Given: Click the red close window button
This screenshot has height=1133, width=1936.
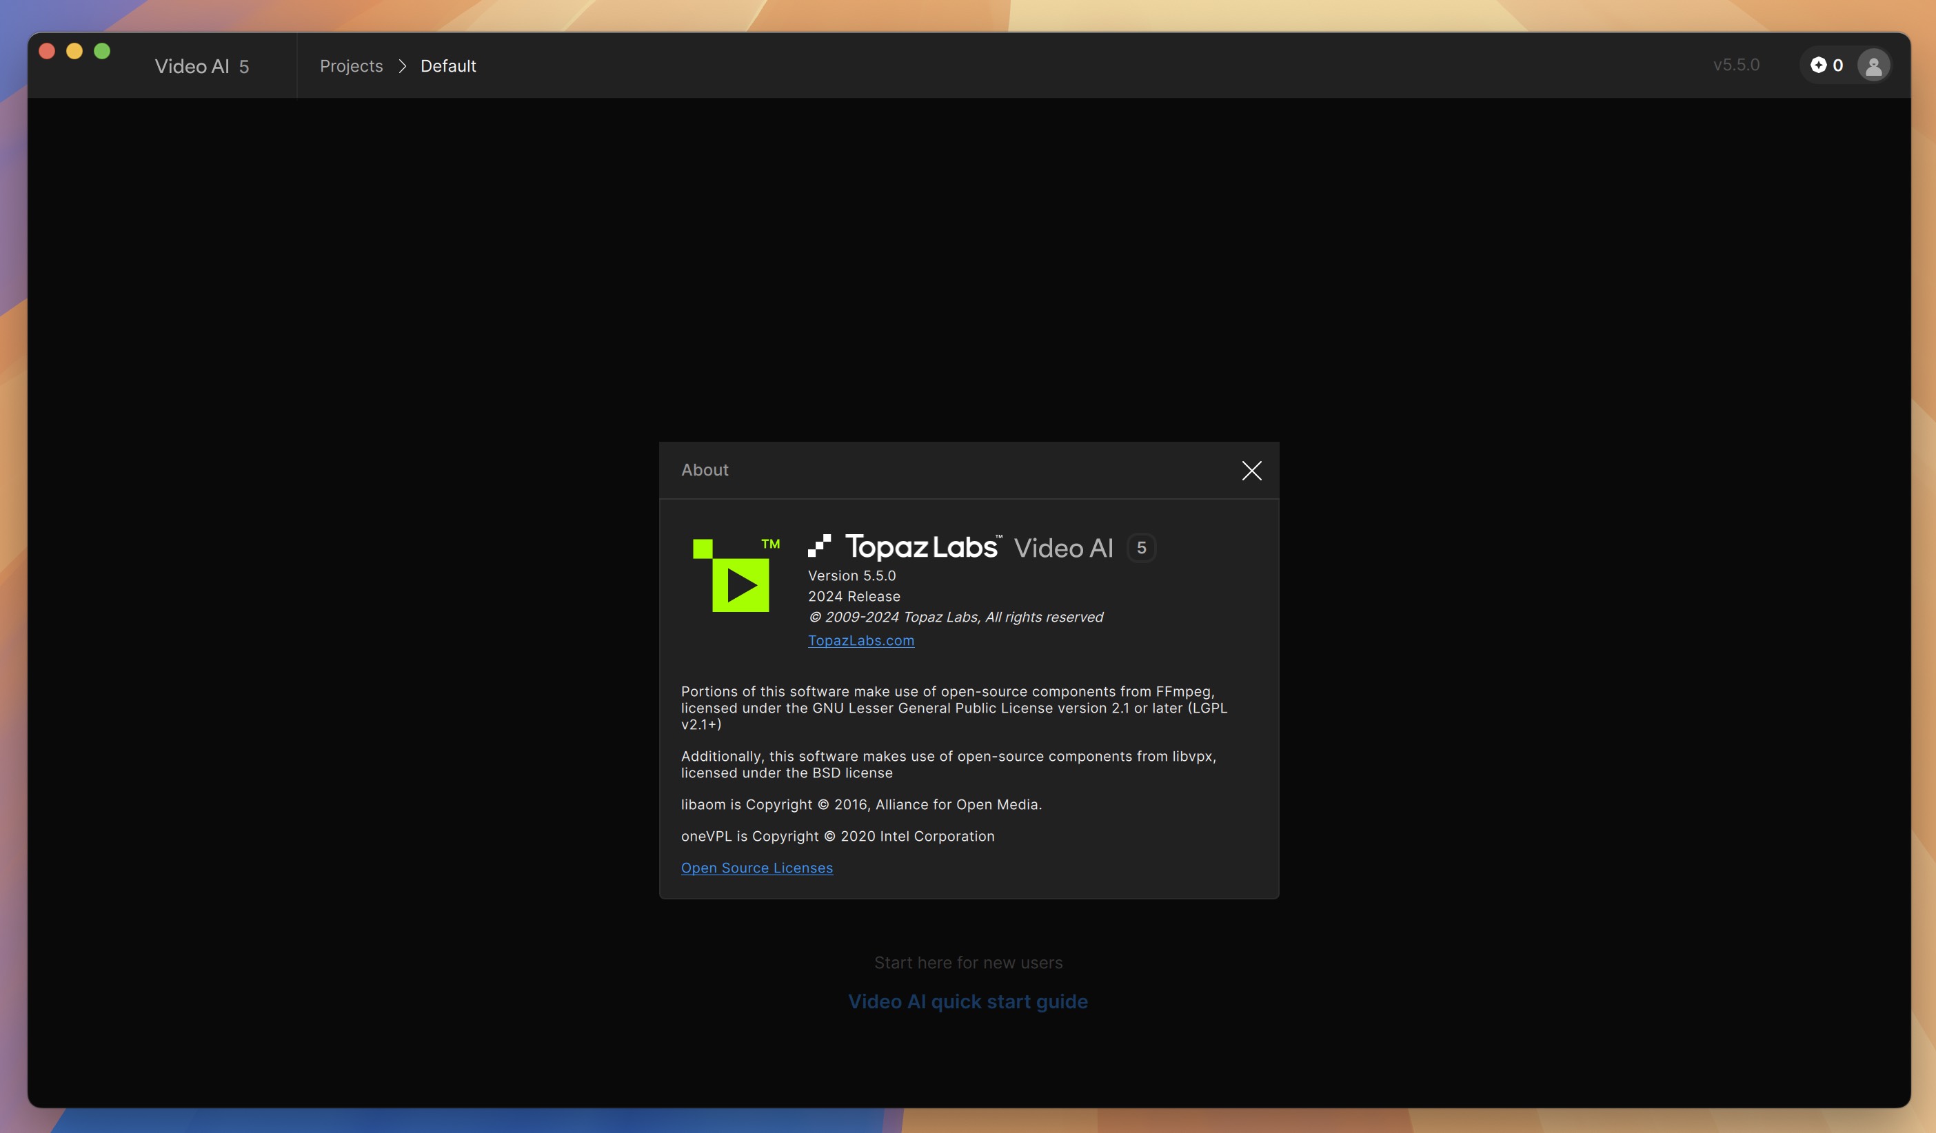Looking at the screenshot, I should click(47, 51).
